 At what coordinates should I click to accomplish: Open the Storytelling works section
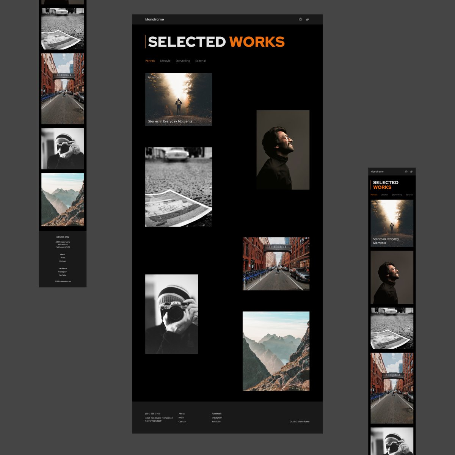pyautogui.click(x=182, y=61)
